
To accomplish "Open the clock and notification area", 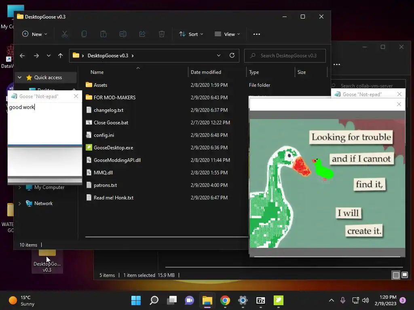I will (385, 300).
